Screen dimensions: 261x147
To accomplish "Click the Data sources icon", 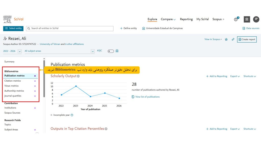I will pyautogui.click(x=244, y=28).
